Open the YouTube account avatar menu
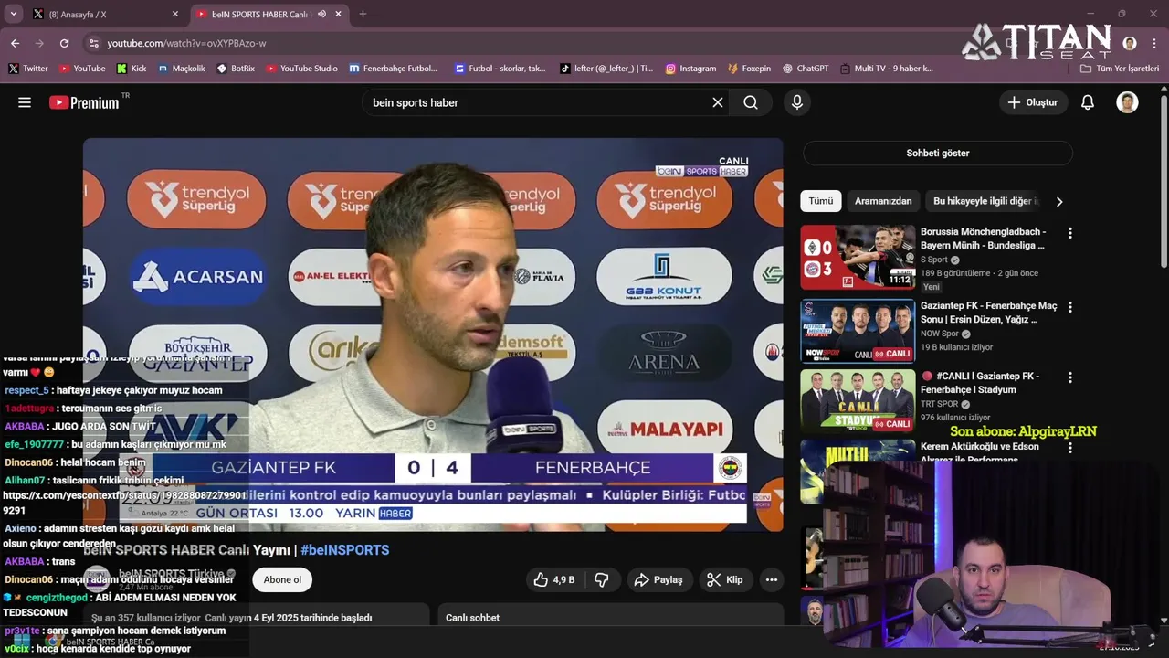Screen dimensions: 1169x658 point(1127,102)
